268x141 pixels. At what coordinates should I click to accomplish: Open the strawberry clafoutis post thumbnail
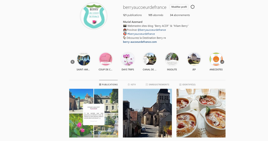click(201, 113)
